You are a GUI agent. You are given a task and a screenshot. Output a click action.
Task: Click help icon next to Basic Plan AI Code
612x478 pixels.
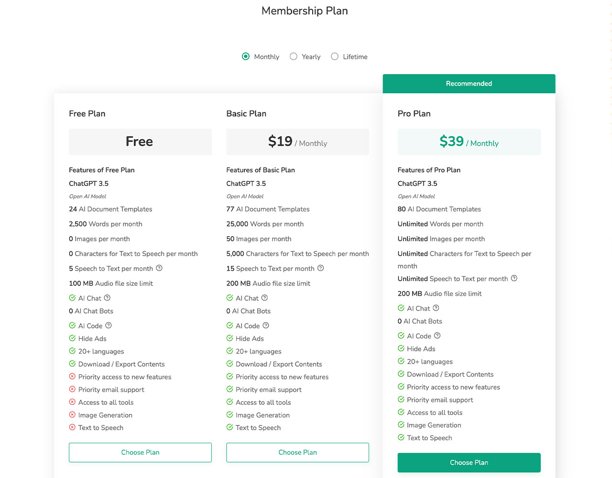tap(266, 326)
